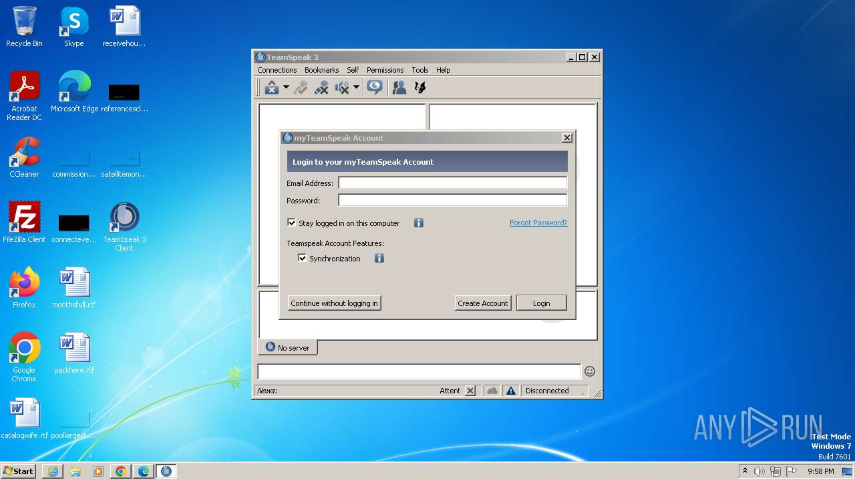Screen dimensions: 855x480
Task: Click the Disconnected status text
Action: [547, 391]
